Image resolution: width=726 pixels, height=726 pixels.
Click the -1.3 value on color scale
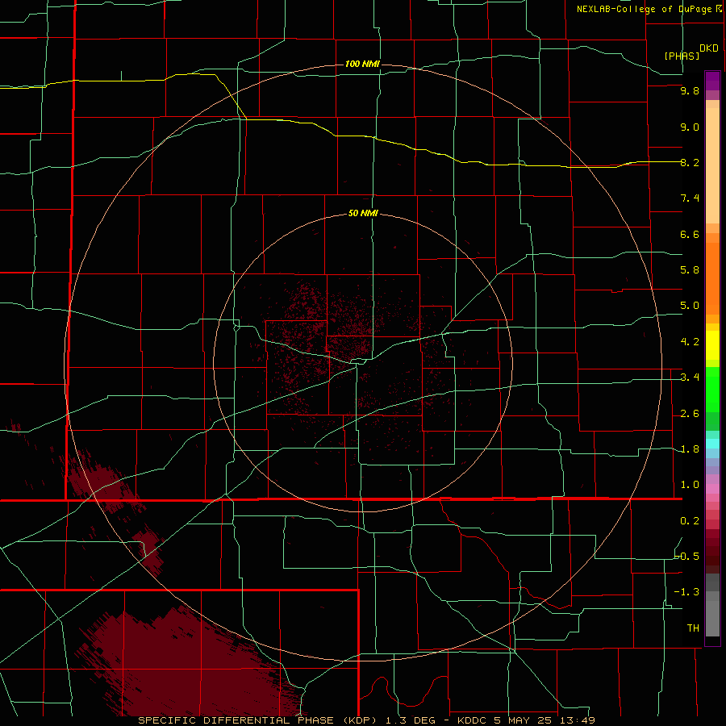point(687,592)
